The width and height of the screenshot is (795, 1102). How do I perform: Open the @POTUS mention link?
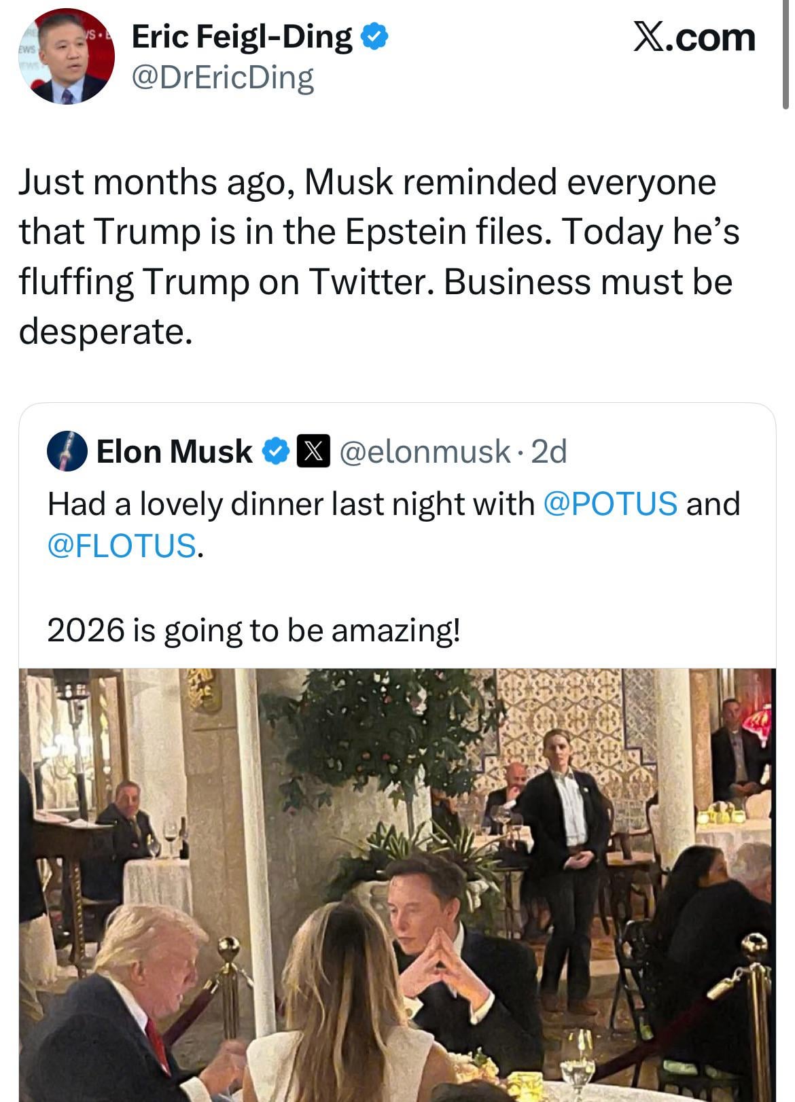pos(609,504)
